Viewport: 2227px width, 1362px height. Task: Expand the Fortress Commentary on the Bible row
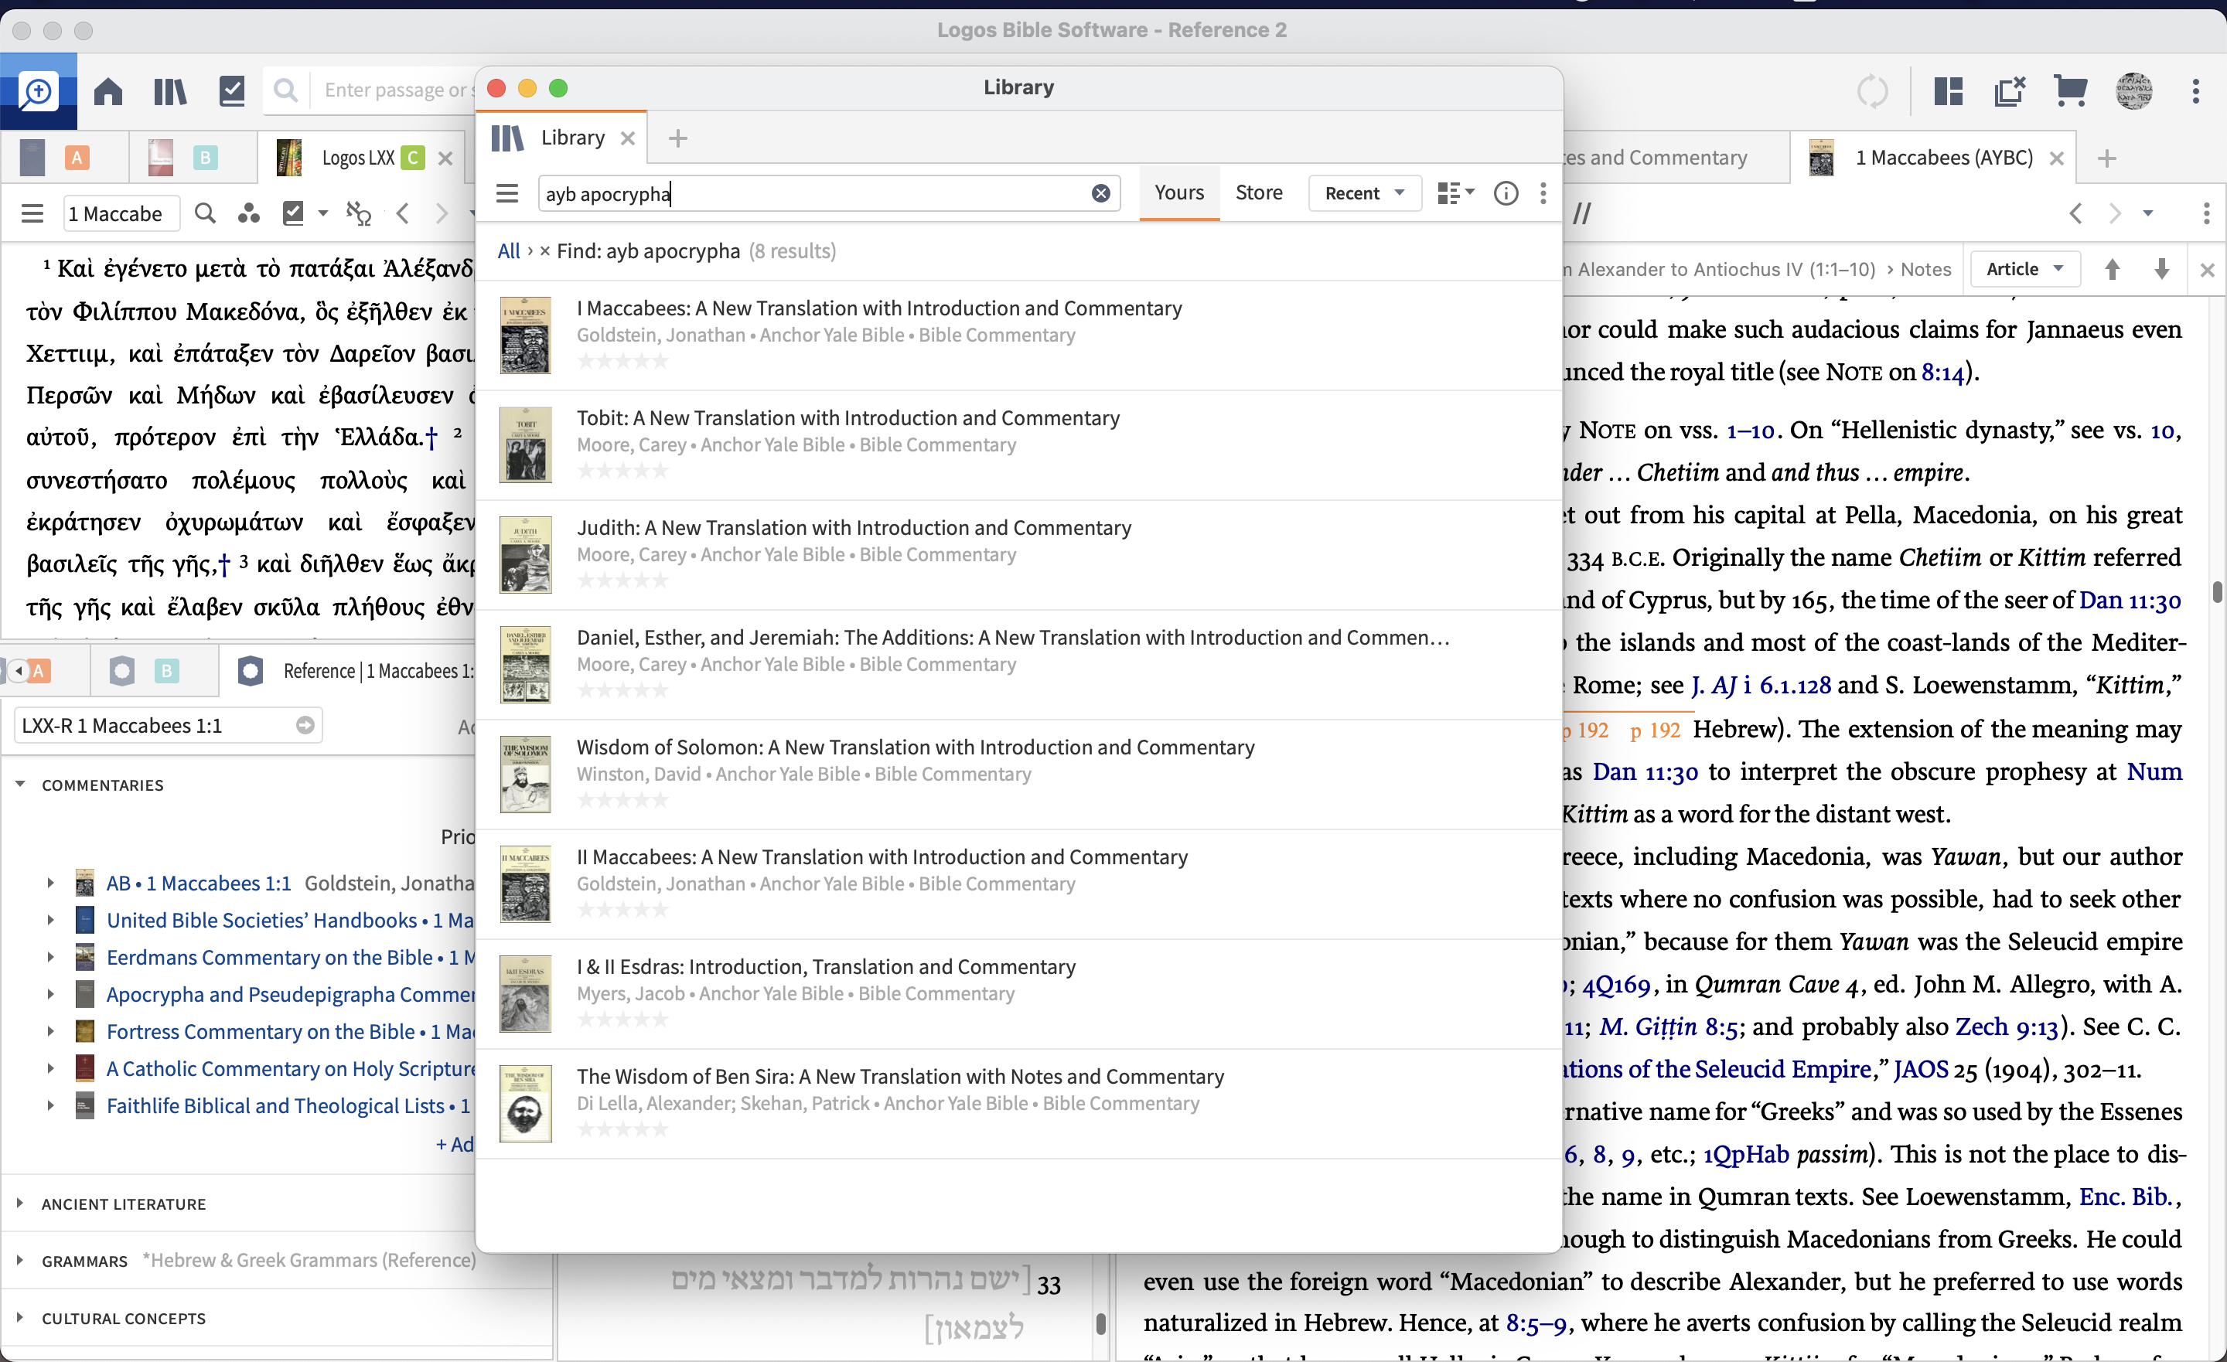(50, 1031)
